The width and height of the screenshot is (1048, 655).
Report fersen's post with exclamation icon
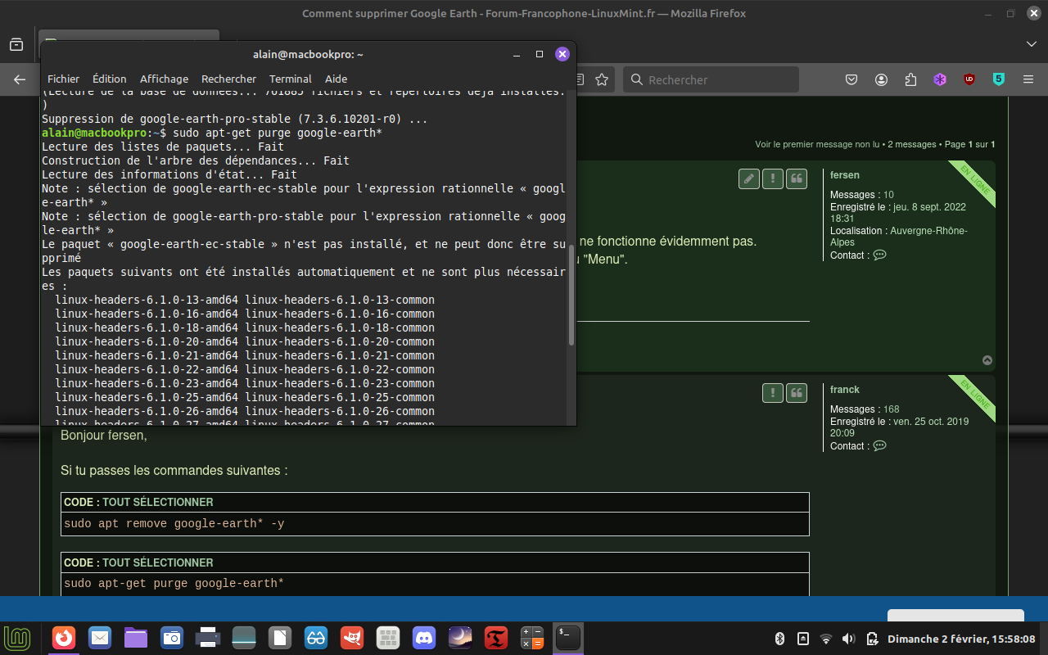tap(773, 178)
